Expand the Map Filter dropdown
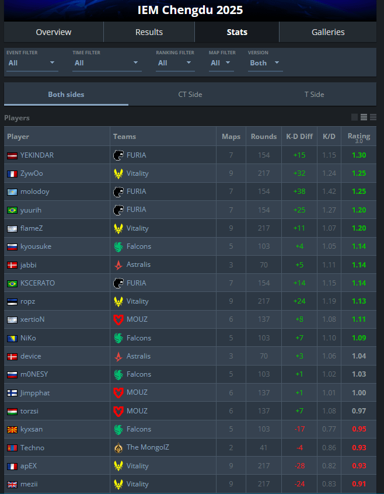 click(221, 63)
